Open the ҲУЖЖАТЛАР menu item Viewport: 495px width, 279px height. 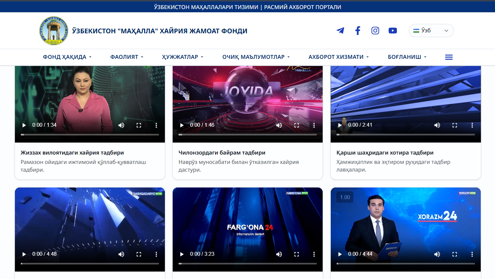[x=183, y=57]
